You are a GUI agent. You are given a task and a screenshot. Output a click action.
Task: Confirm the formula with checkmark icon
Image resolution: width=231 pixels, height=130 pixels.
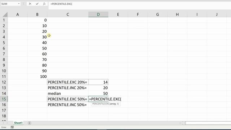click(x=37, y=4)
